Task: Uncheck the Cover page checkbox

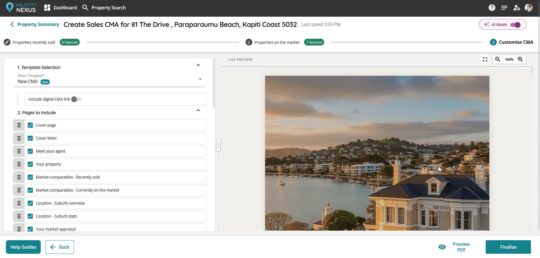Action: (x=30, y=125)
